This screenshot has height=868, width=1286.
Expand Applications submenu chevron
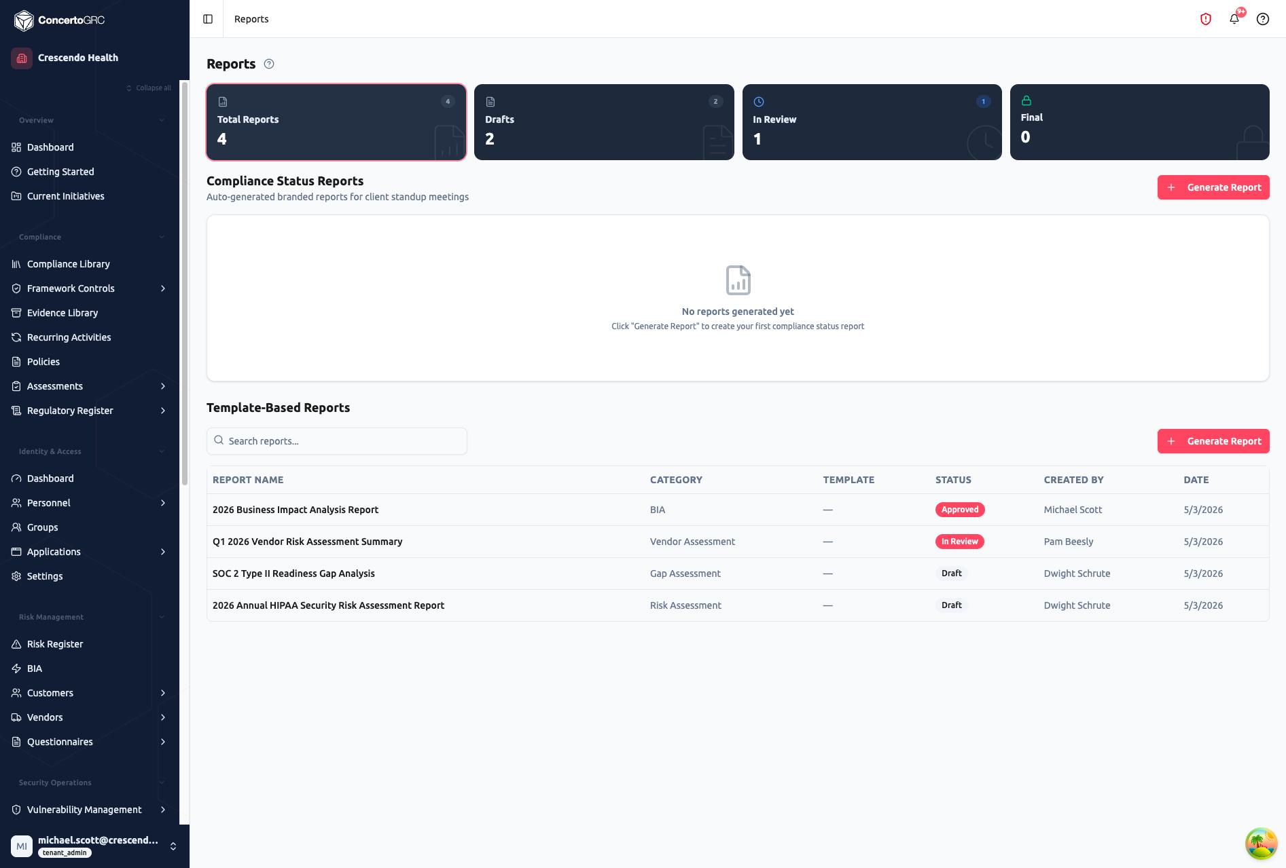pos(163,552)
